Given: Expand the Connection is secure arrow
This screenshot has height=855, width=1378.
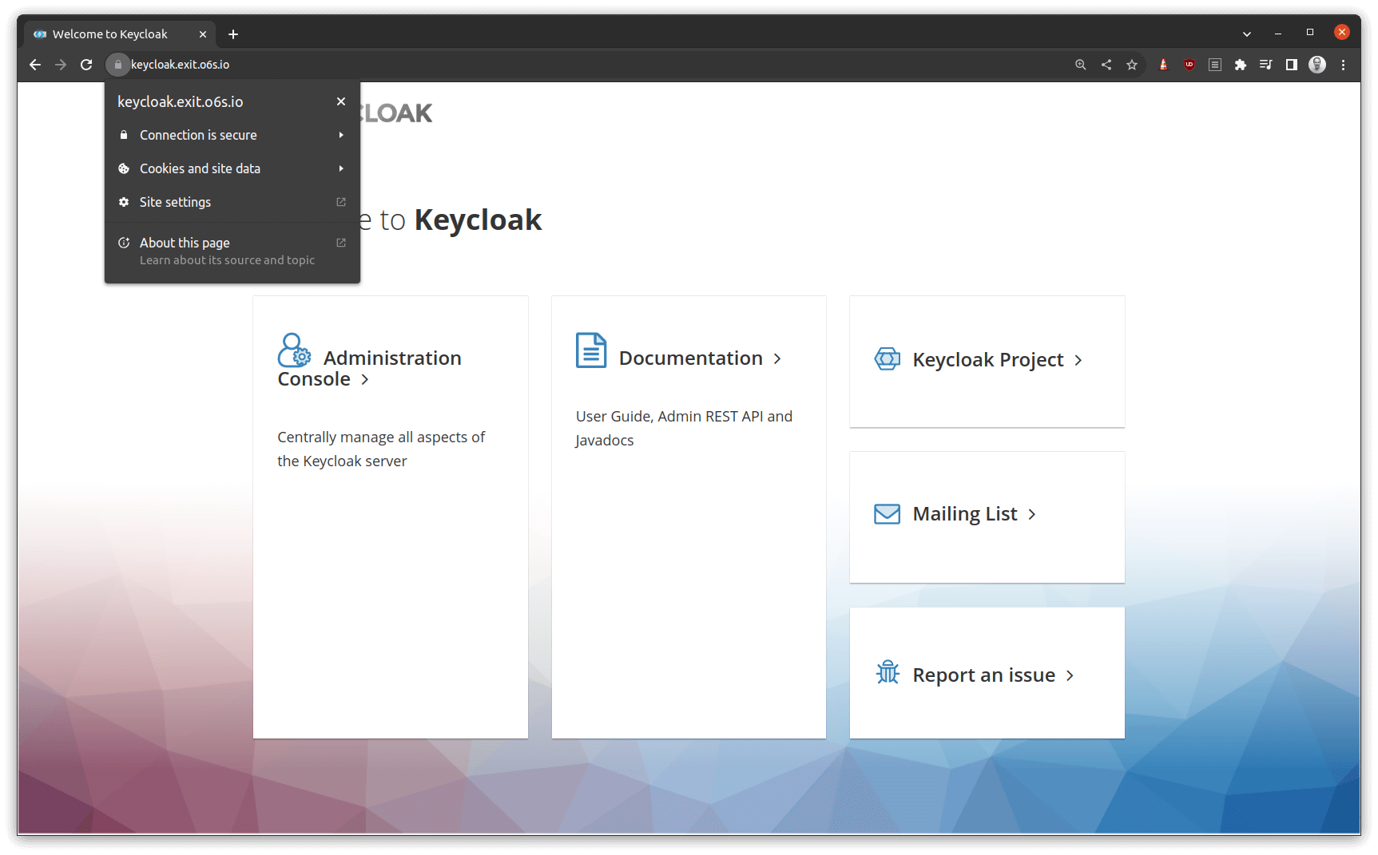Looking at the screenshot, I should point(341,135).
